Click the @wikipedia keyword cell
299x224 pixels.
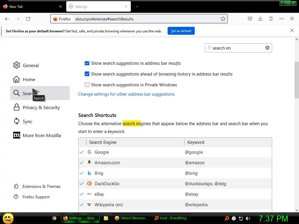196,204
